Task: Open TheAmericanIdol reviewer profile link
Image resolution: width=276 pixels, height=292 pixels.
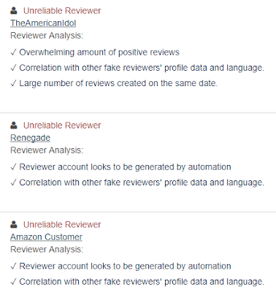Action: coord(43,23)
